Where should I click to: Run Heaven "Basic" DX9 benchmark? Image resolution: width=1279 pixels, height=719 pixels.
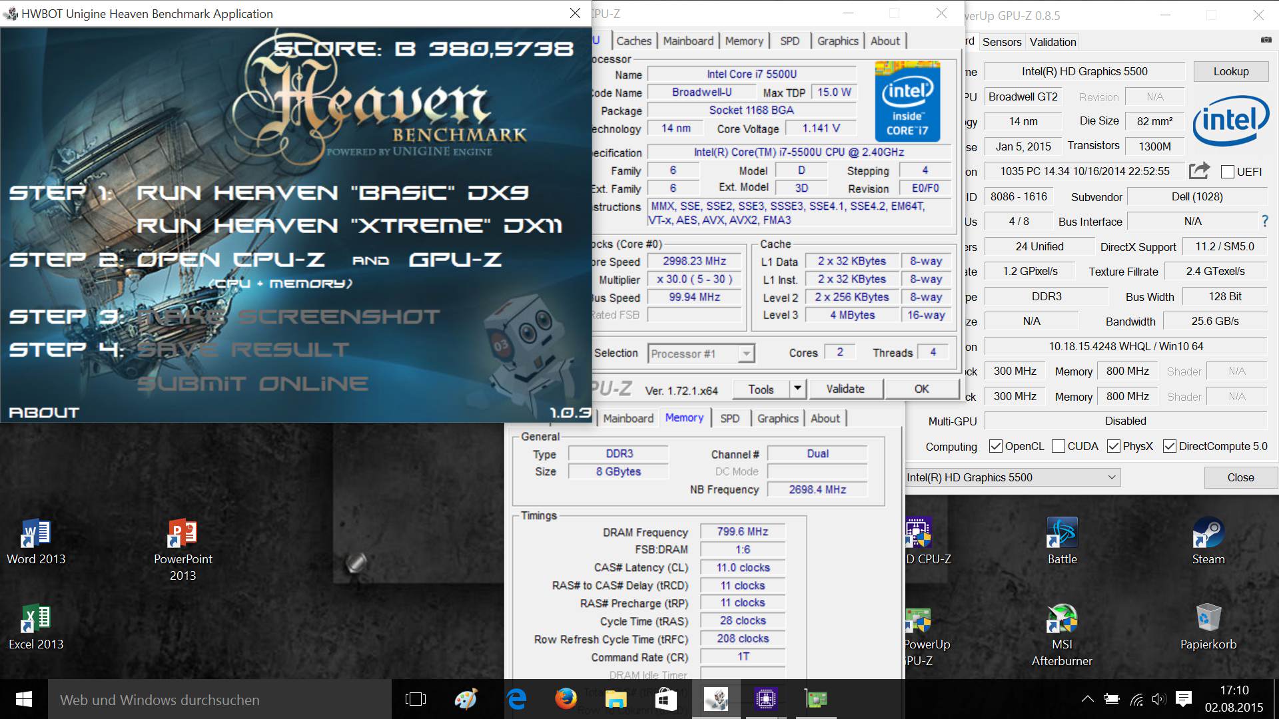click(x=332, y=193)
